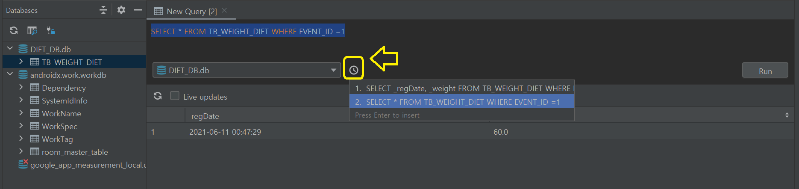The image size is (799, 189).
Task: Refresh the database schema
Action: (x=14, y=30)
